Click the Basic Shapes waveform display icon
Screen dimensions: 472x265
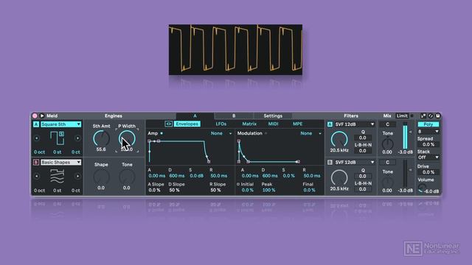pos(58,177)
